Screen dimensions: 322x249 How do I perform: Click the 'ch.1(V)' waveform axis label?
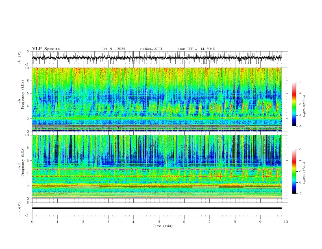pyautogui.click(x=20, y=58)
